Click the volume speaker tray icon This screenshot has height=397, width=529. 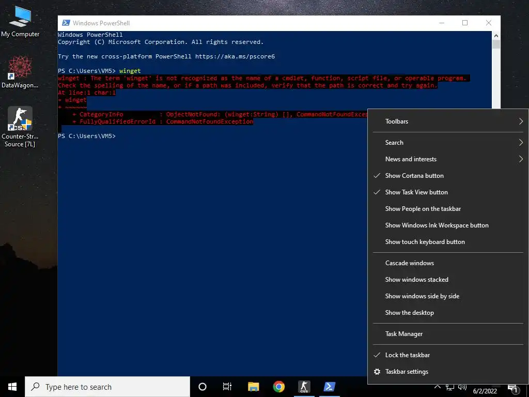tap(462, 388)
